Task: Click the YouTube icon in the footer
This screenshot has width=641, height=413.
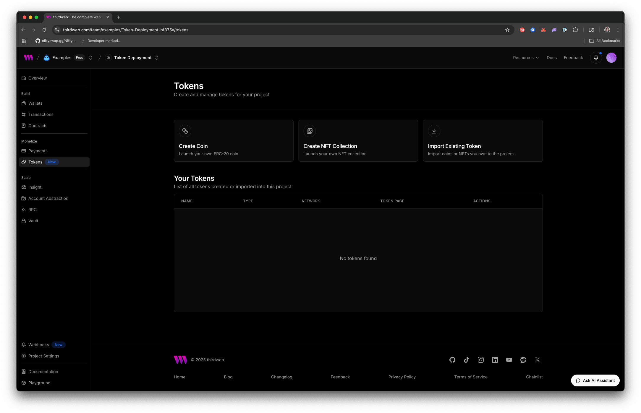Action: pos(509,360)
